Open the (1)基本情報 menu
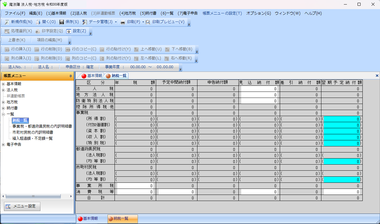380x224 pixels. (x=56, y=13)
